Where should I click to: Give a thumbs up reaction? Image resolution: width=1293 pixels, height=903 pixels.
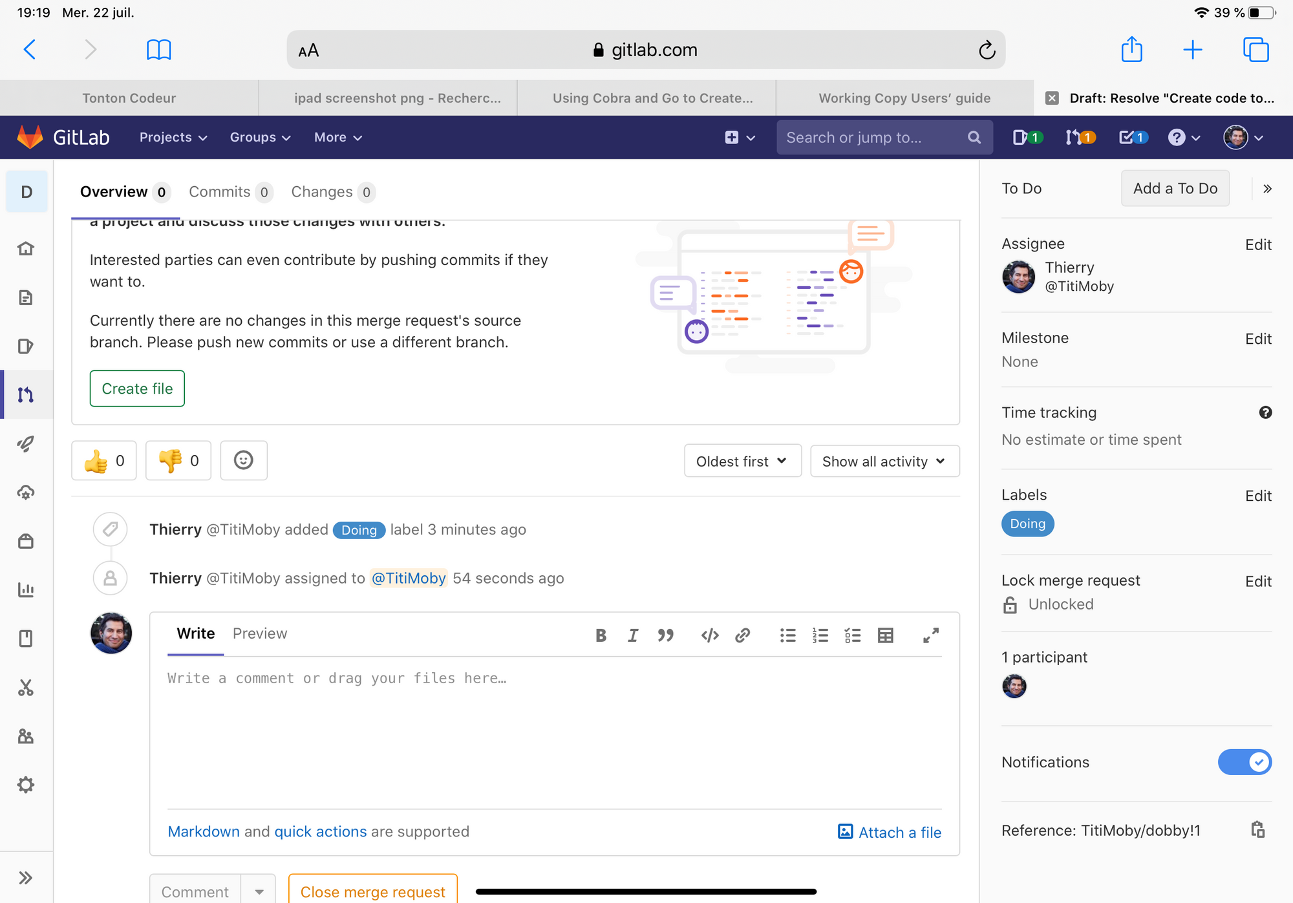tap(104, 461)
